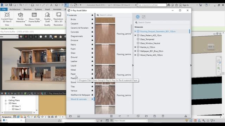Click the steering wheel navigation icon
Viewport: 225px width, 126px height.
pyautogui.click(x=219, y=62)
